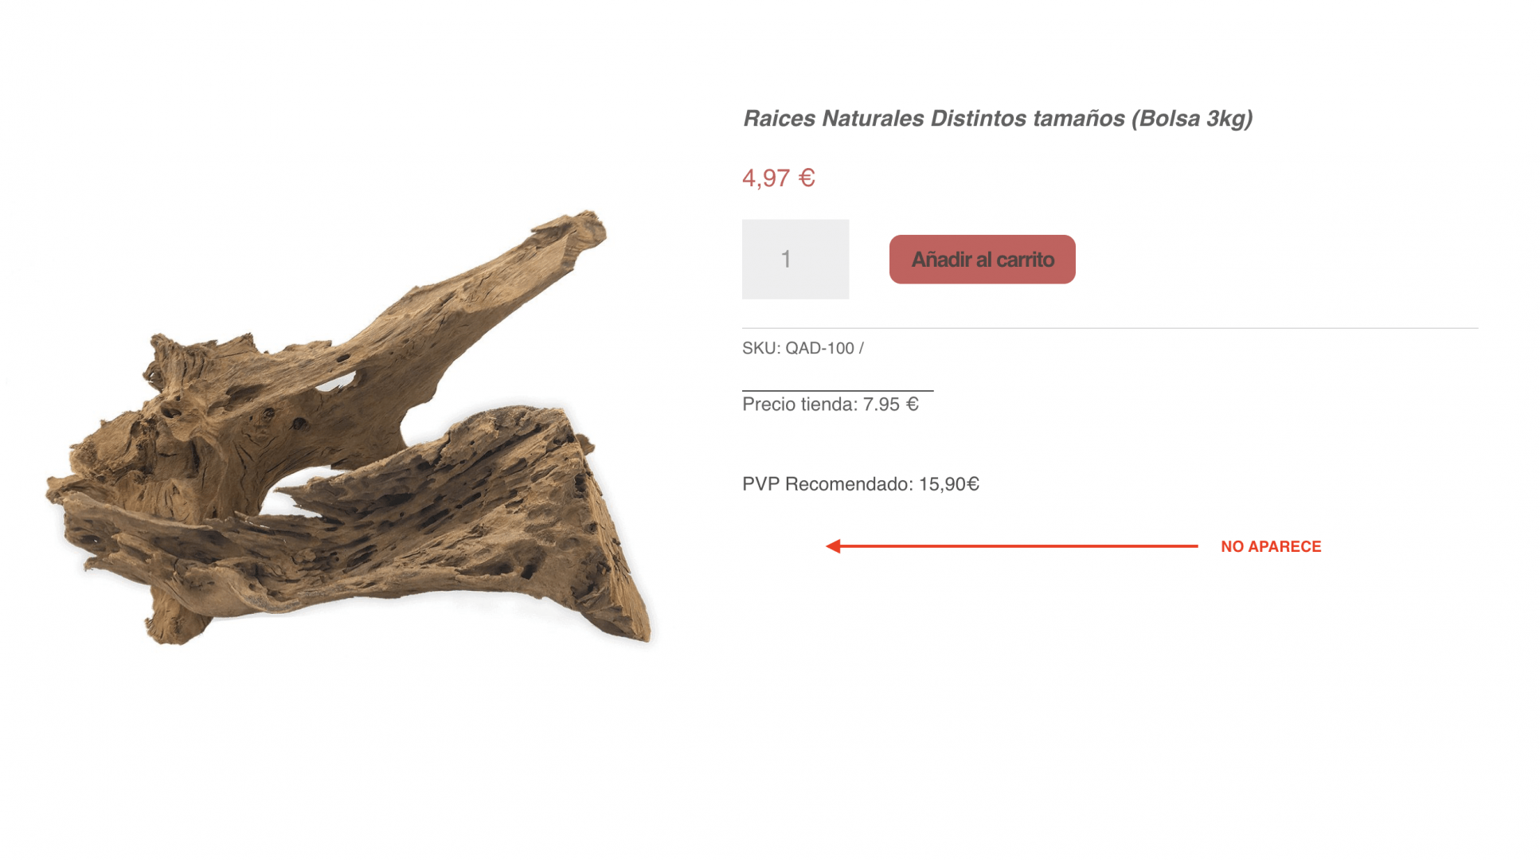1540x860 pixels.
Task: Click the euro symbol in red price
Action: click(x=807, y=177)
